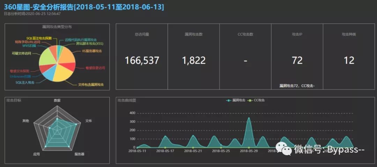Click the 应用 vertex on radar chart
This screenshot has height=167, width=377.
[46, 146]
